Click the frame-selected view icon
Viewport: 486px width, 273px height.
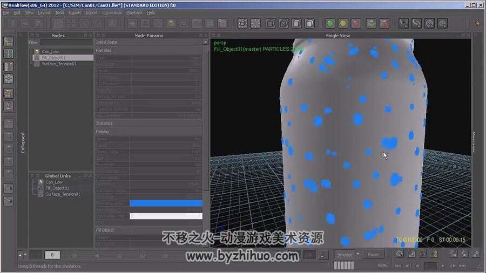(242, 23)
